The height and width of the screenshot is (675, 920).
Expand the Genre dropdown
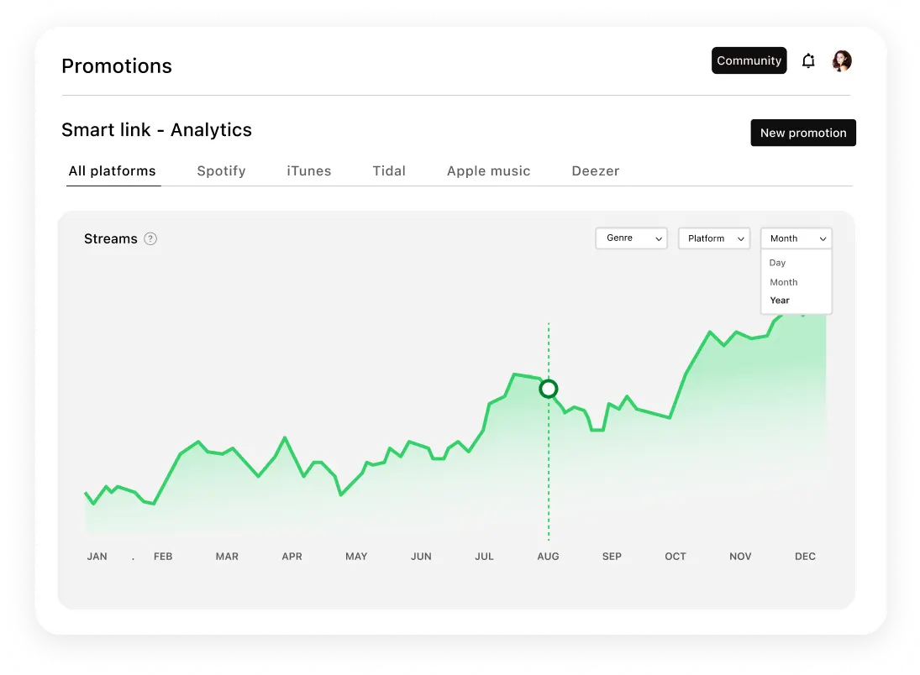[631, 238]
